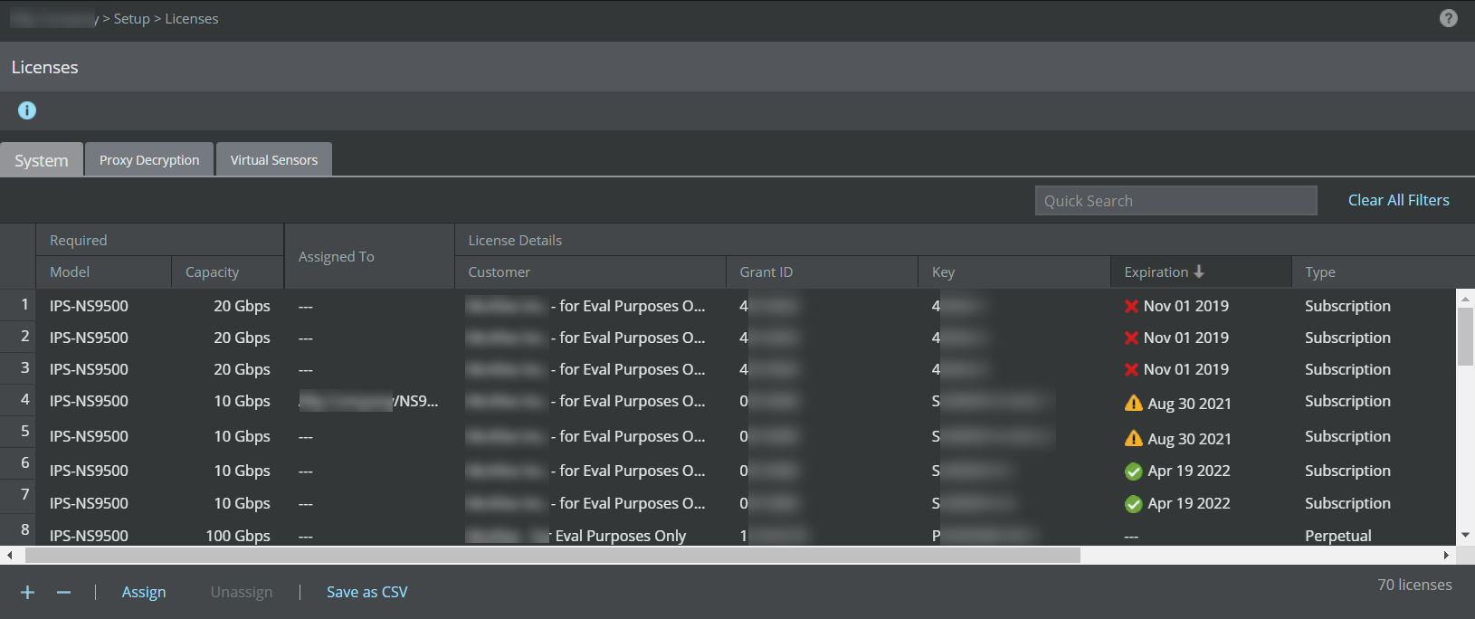Click the scroll up arrow of the table
This screenshot has width=1475, height=619.
point(1465,298)
